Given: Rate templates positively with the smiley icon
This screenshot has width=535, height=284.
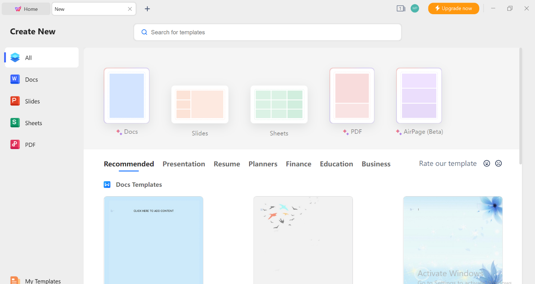Looking at the screenshot, I should (x=486, y=163).
